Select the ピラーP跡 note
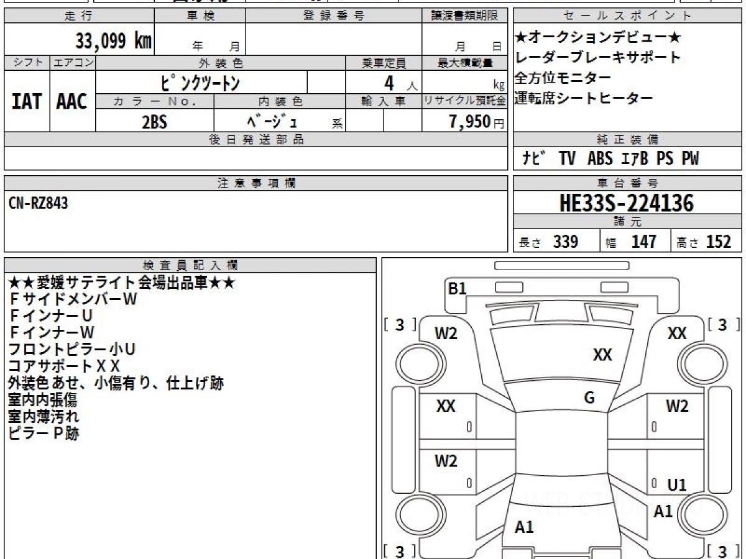The width and height of the screenshot is (746, 559). point(44,433)
